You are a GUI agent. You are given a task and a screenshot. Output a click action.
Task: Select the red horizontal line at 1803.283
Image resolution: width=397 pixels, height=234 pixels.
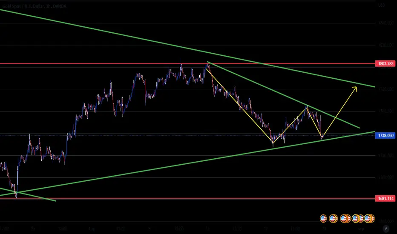pyautogui.click(x=187, y=63)
